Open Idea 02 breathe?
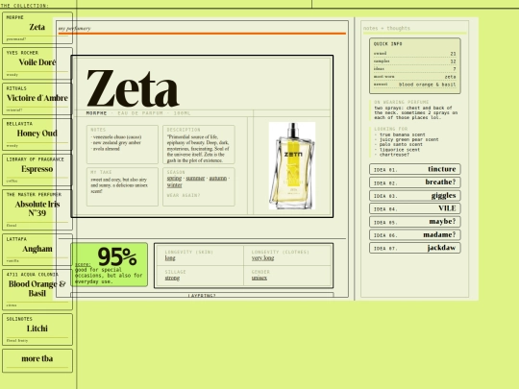The height and width of the screenshot is (389, 519). [x=415, y=182]
